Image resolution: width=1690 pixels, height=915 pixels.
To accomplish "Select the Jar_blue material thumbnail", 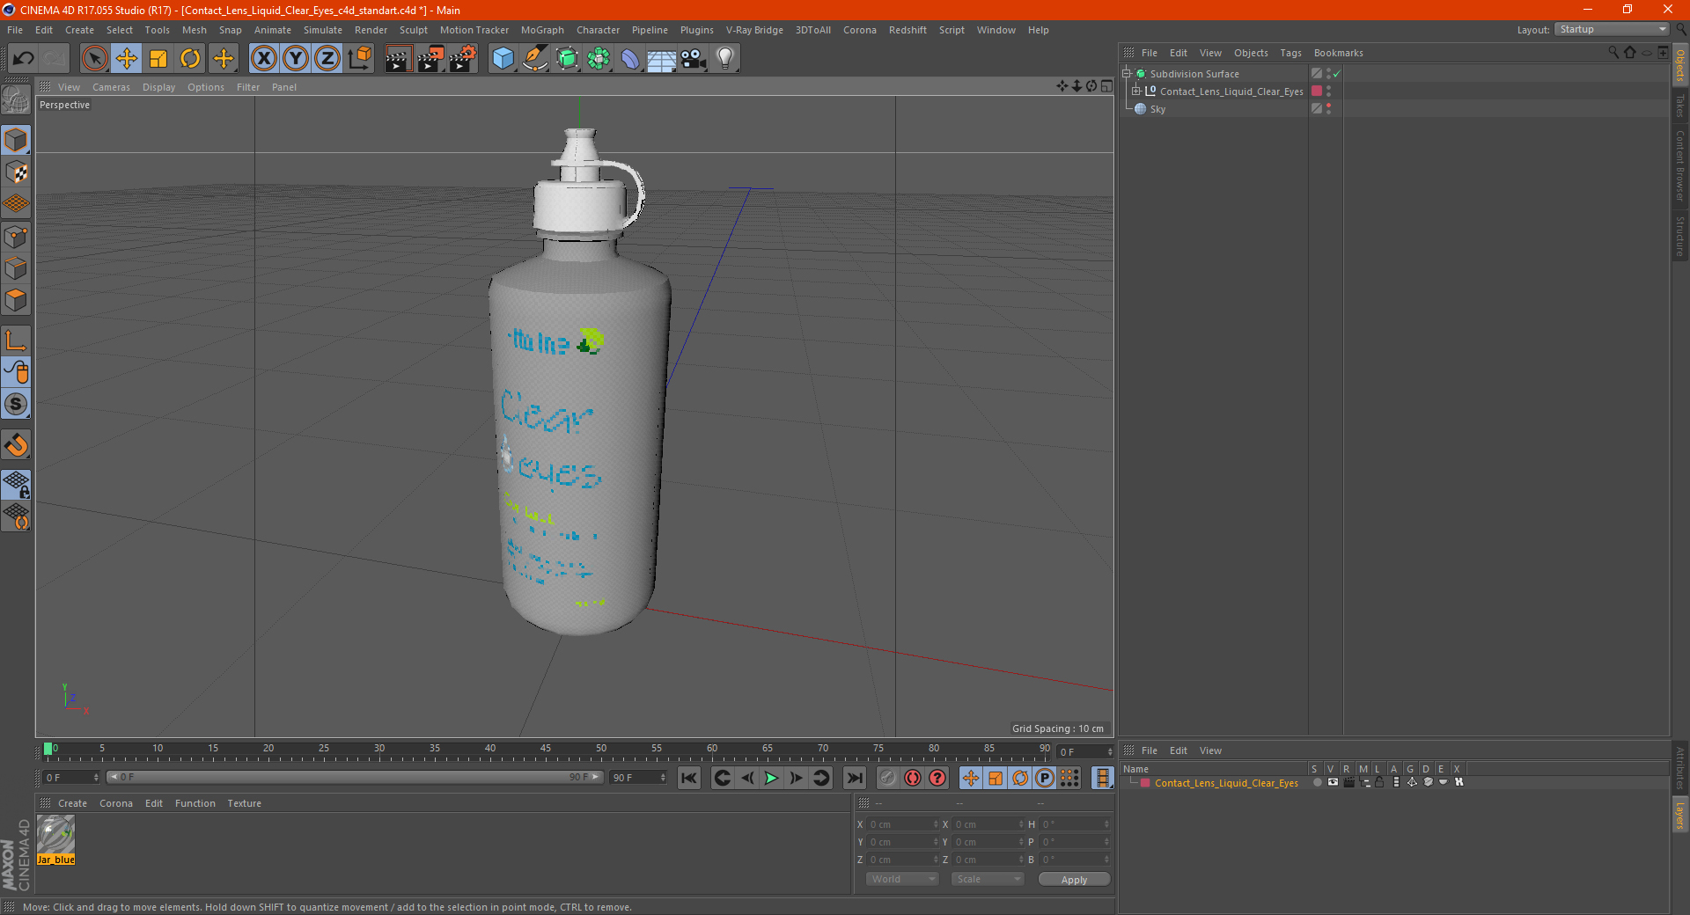I will click(55, 840).
